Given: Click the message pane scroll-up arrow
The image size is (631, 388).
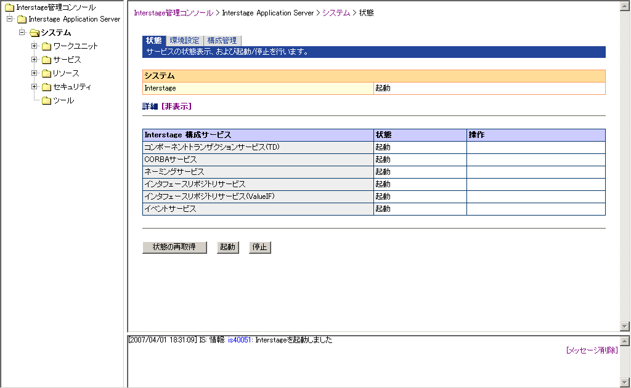Looking at the screenshot, I should click(x=625, y=341).
